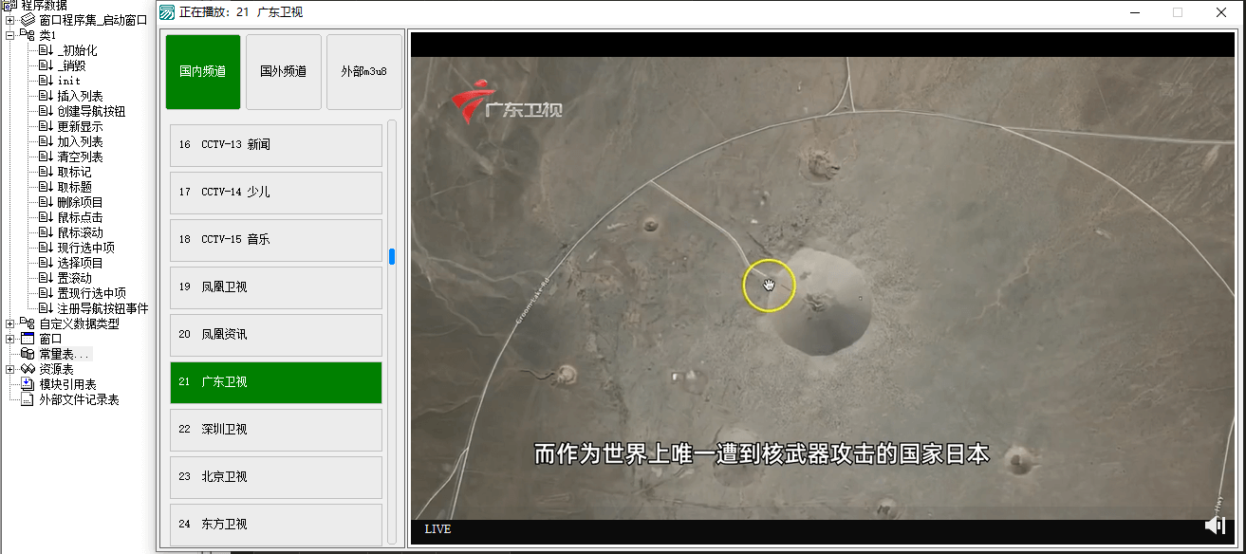The width and height of the screenshot is (1246, 554).
Task: Click the icon beside _销毁
Action: point(46,65)
